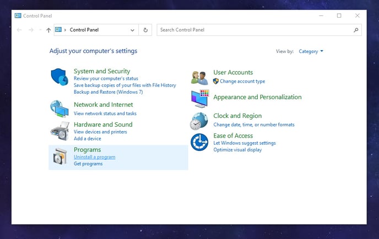Open Ease of Access heading

pos(233,136)
